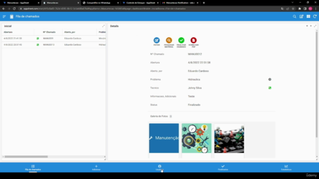Click the sync refresh icon in the app header
The width and height of the screenshot is (319, 179).
315,16
